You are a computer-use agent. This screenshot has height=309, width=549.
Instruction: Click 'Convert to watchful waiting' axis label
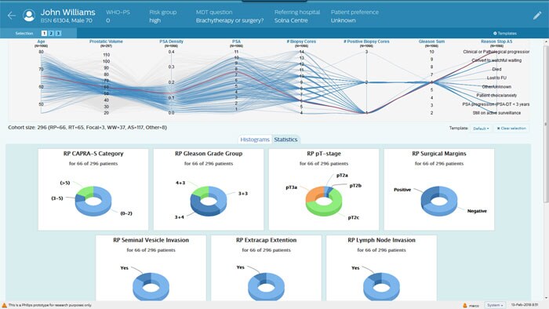point(496,60)
